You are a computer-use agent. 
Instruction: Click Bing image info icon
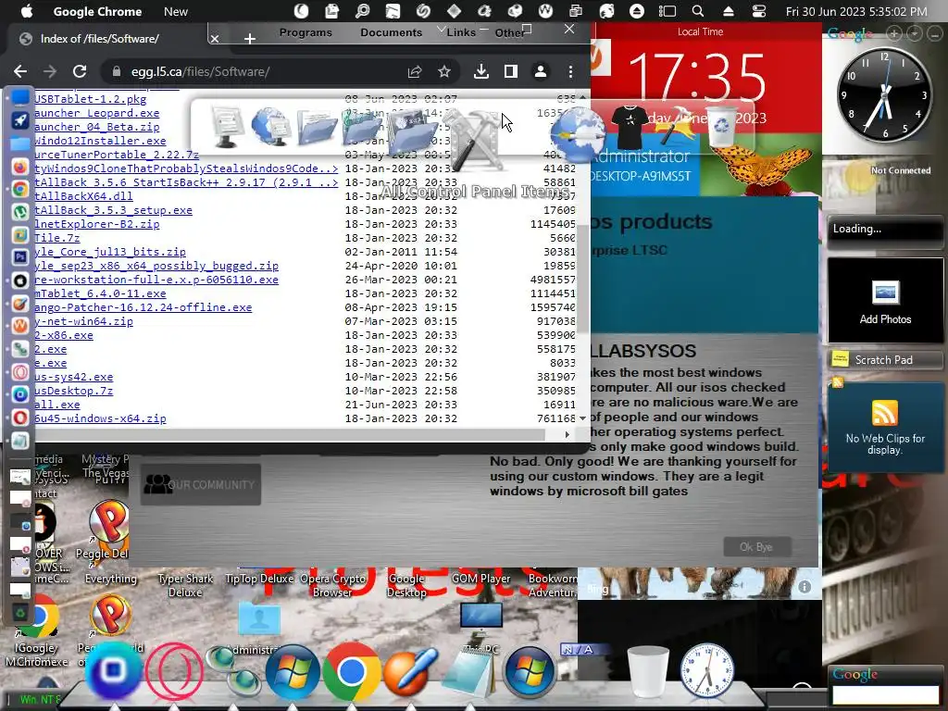(805, 587)
